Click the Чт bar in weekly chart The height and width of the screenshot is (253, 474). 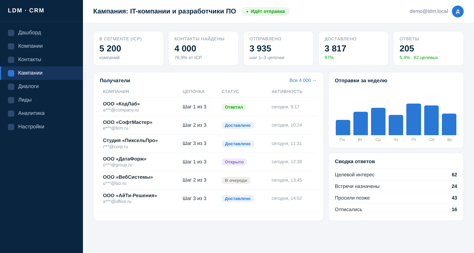pos(396,125)
